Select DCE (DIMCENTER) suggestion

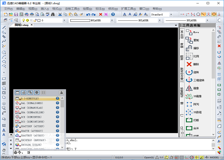tap(37, 117)
